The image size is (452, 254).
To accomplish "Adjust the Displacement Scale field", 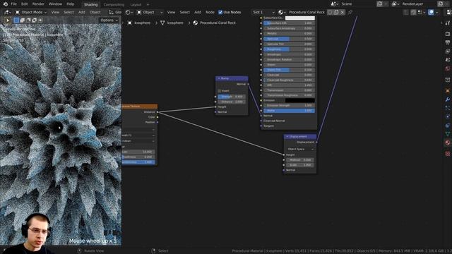I will click(300, 165).
